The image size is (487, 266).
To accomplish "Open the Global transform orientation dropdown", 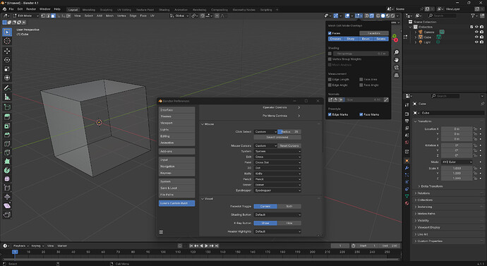I will coord(179,16).
